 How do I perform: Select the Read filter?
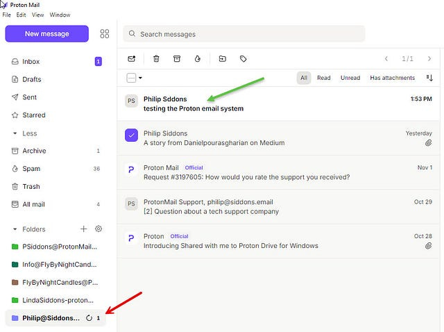coord(324,78)
